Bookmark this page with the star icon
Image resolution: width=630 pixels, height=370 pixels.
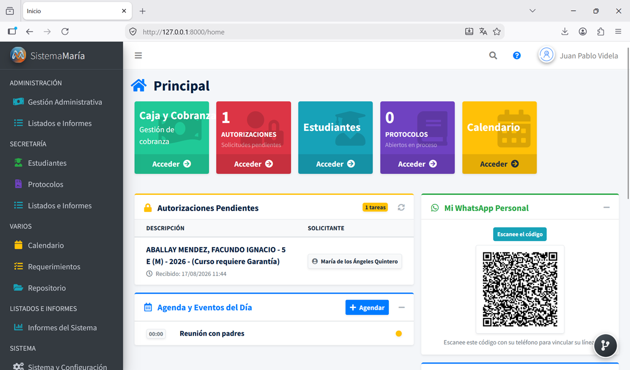point(497,31)
